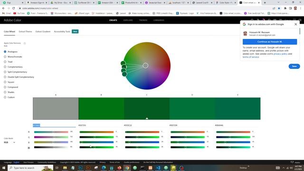304x171 pixels.
Task: Toggle Chrome side panel icon
Action: click(290, 9)
